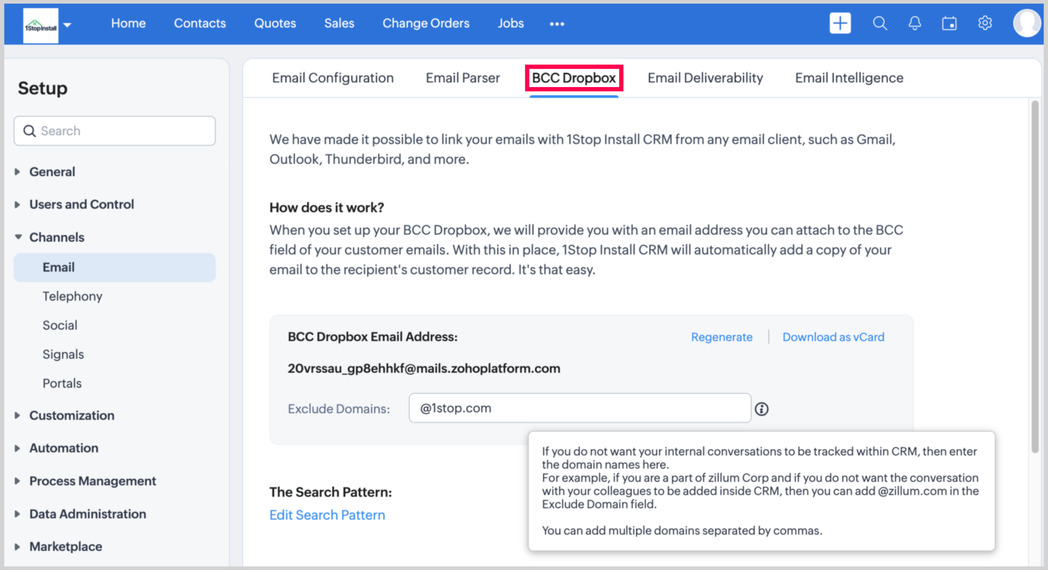Open dropdown arrow beside 1StopInstall logo
1048x570 pixels.
67,25
